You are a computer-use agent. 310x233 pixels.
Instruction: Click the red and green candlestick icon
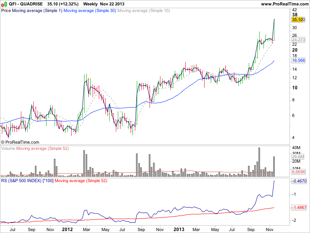pos(4,4)
